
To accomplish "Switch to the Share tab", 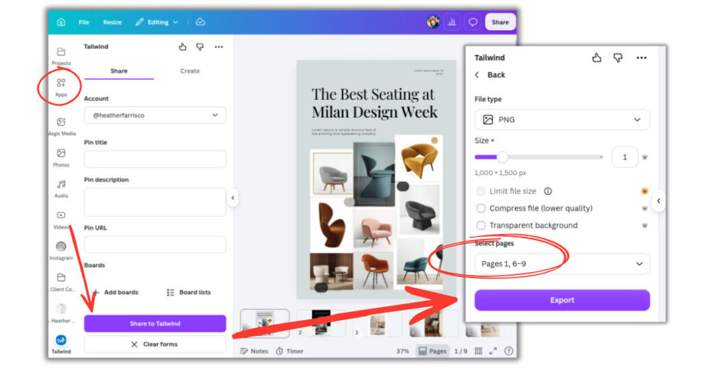I will (x=119, y=71).
